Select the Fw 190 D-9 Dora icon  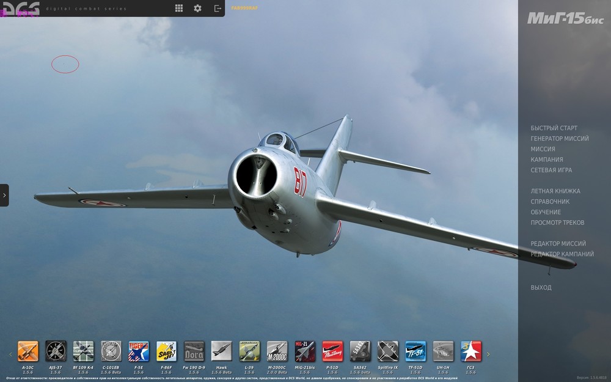(x=194, y=351)
